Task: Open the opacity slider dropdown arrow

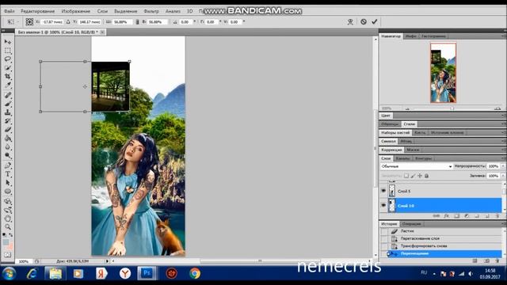Action: 503,166
